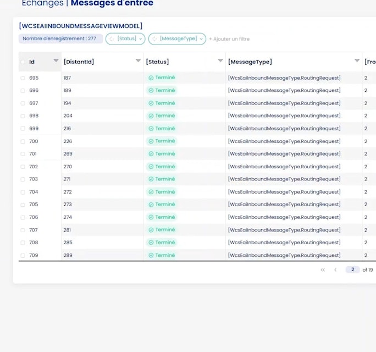Toggle the select-all checkbox in the Id header
This screenshot has width=376, height=352.
(23, 62)
